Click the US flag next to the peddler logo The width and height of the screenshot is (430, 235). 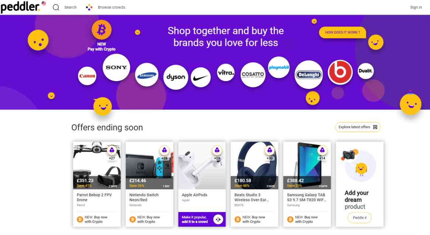tap(44, 3)
